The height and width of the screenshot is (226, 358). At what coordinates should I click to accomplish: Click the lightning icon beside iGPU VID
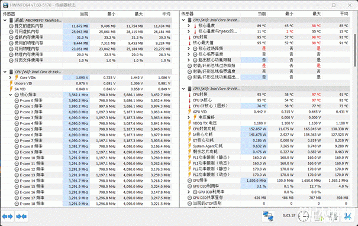189,112
